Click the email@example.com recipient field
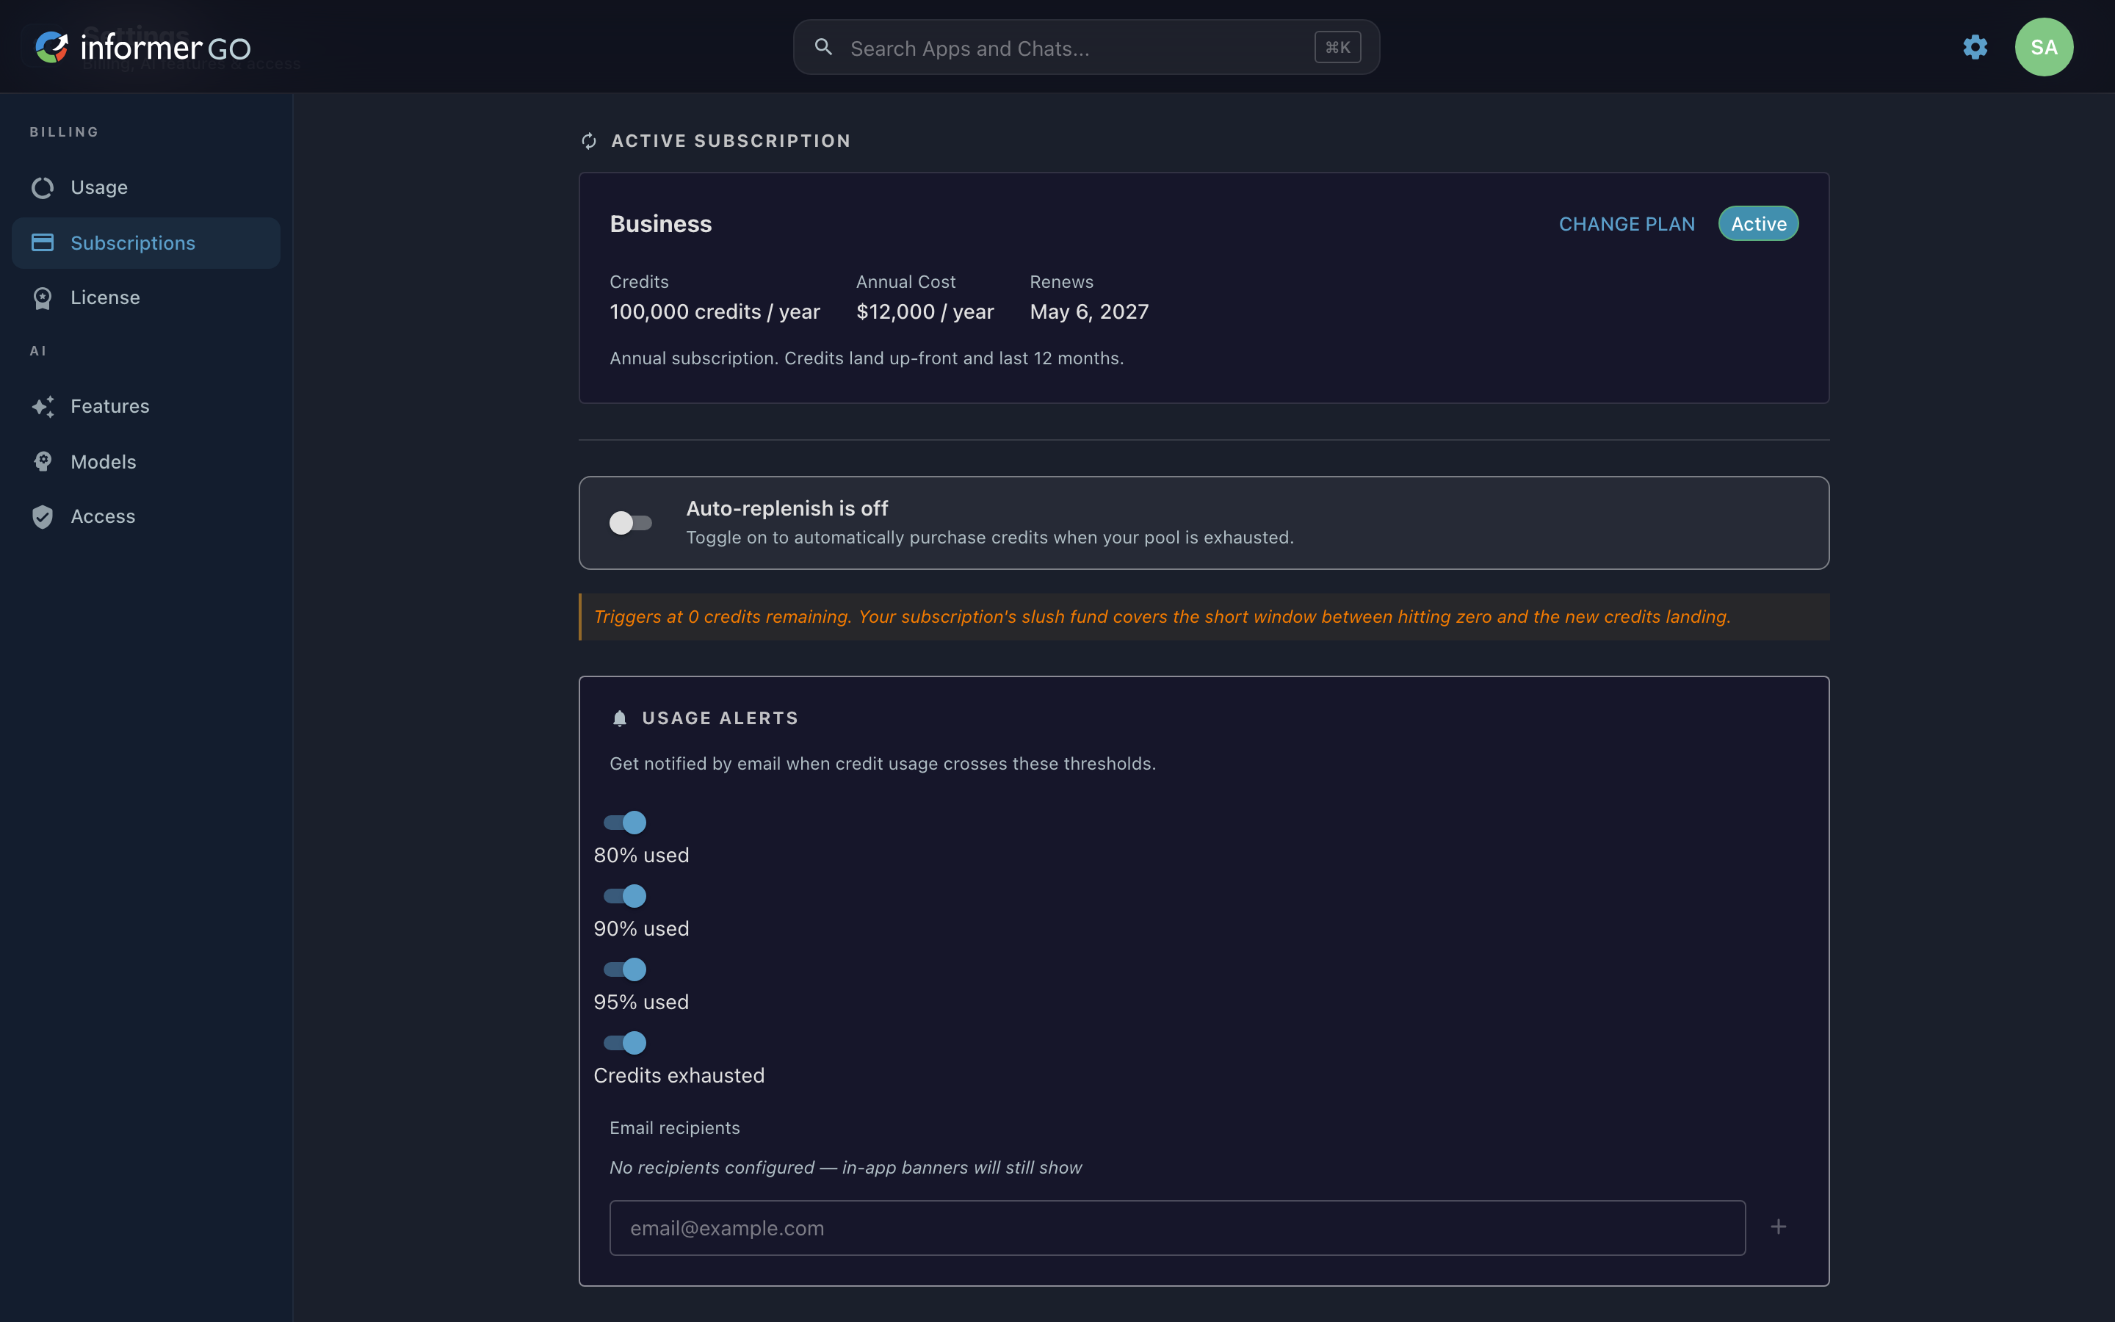Viewport: 2115px width, 1322px height. (x=1177, y=1227)
